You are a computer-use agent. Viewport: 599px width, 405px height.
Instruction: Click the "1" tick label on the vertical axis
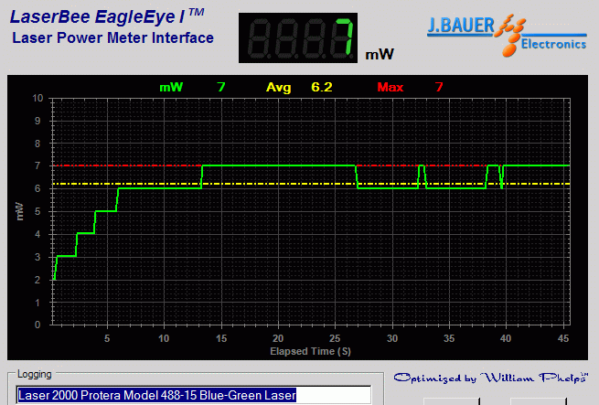37,303
